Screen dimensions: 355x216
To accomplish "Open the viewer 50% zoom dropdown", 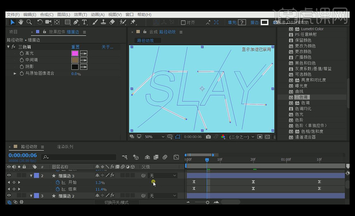I will (x=155, y=137).
